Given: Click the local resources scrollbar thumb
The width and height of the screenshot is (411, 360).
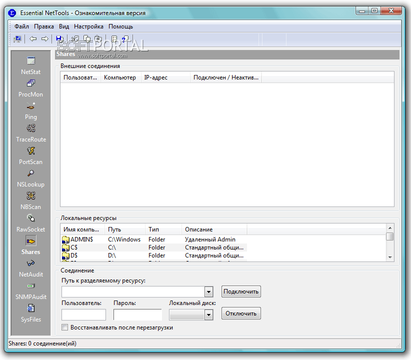Looking at the screenshot, I should coord(390,236).
